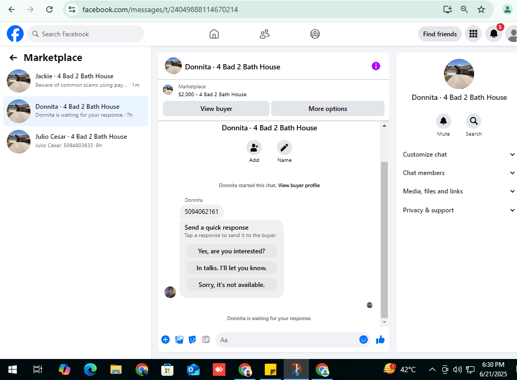
Task: Expand the Privacy & support section
Action: 459,210
